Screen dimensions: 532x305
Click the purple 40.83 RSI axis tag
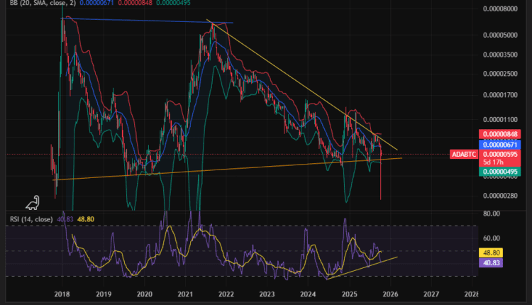[492, 262]
